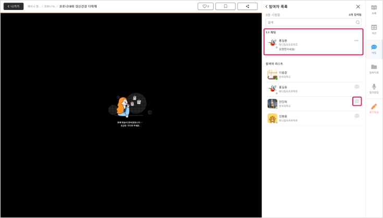Bookmark this webinar with the bookmark icon
The height and width of the screenshot is (218, 383).
[x=225, y=6]
